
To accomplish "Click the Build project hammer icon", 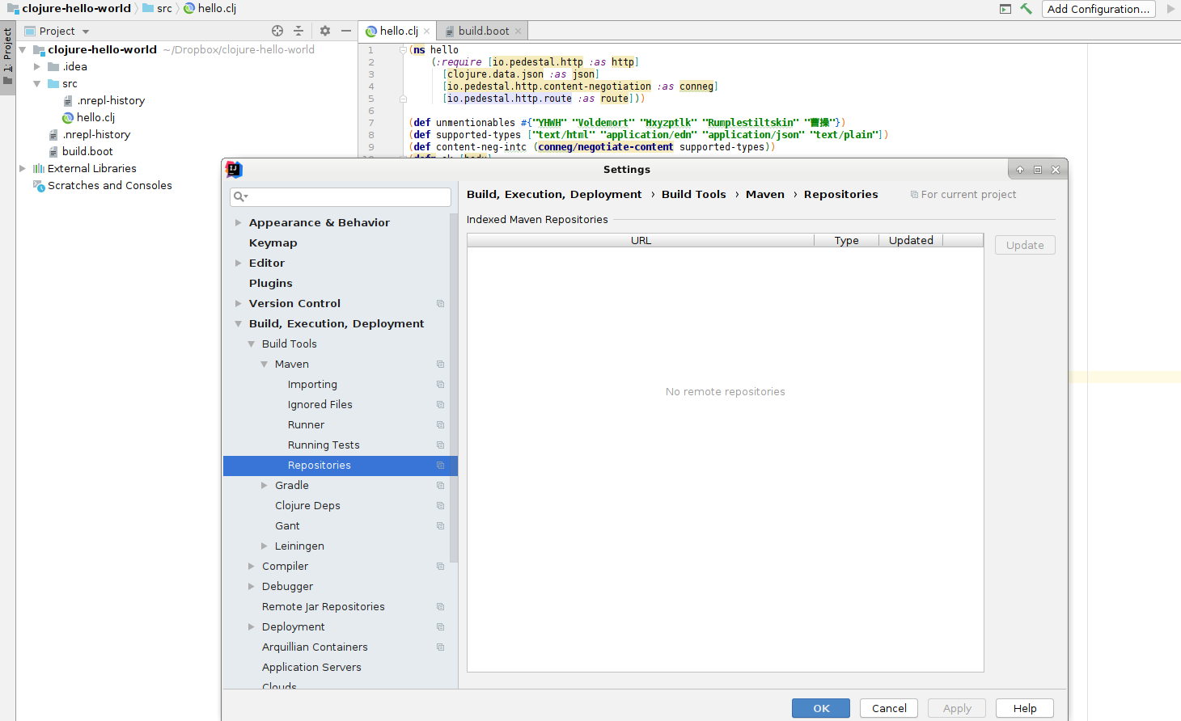I will (x=1026, y=9).
